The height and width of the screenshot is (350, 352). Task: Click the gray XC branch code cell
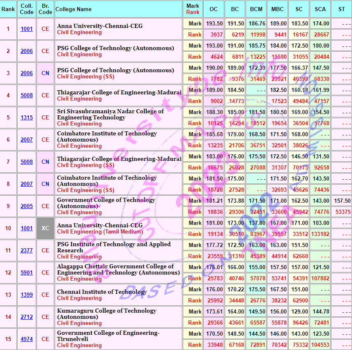(x=45, y=228)
